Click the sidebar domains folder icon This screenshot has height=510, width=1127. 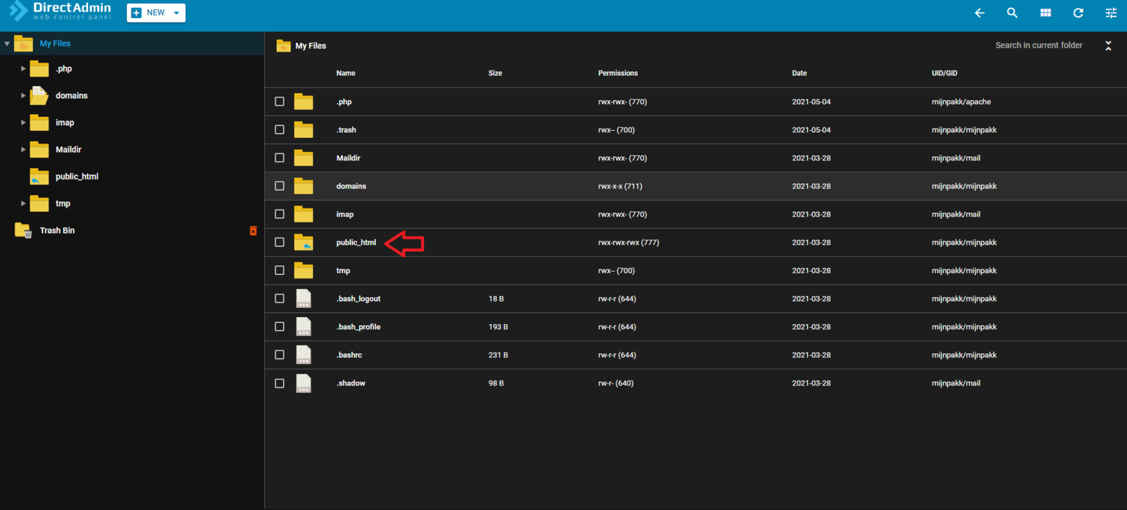click(x=39, y=95)
